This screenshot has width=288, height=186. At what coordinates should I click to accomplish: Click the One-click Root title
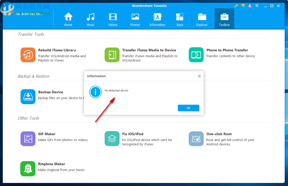pyautogui.click(x=219, y=134)
